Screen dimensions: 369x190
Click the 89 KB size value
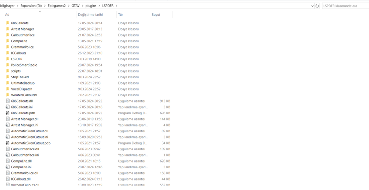[166, 131]
